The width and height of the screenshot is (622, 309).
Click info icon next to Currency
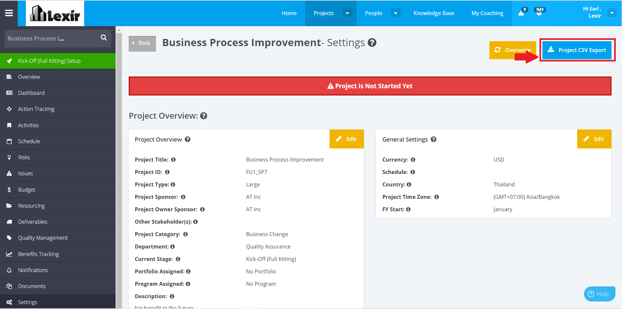point(413,160)
